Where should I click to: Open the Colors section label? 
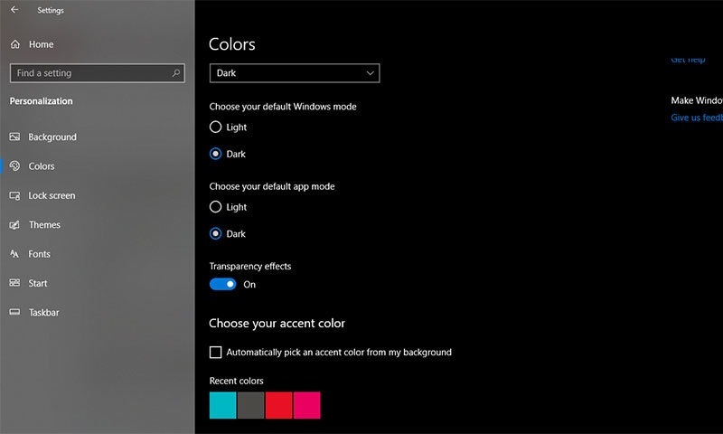[x=42, y=166]
